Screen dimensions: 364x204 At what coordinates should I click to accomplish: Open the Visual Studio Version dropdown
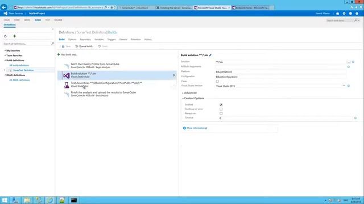click(344, 86)
